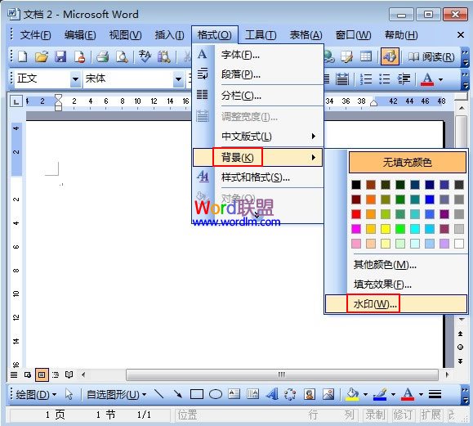This screenshot has height=426, width=473.
Task: Pick the bright green color swatch
Action: tap(400, 229)
